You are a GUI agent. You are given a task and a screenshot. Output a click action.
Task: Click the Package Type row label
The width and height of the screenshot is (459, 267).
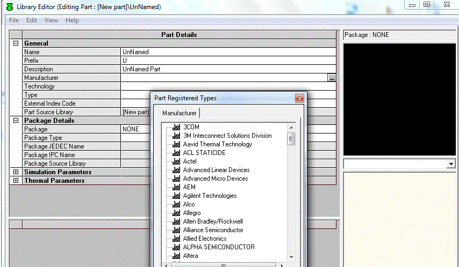[43, 138]
